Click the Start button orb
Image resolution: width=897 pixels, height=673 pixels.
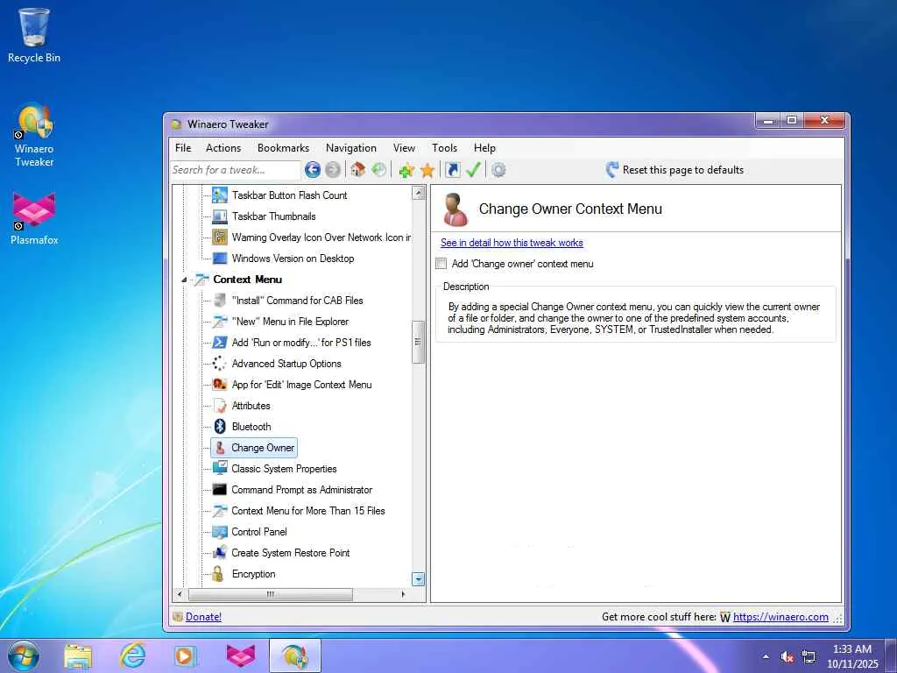[24, 655]
